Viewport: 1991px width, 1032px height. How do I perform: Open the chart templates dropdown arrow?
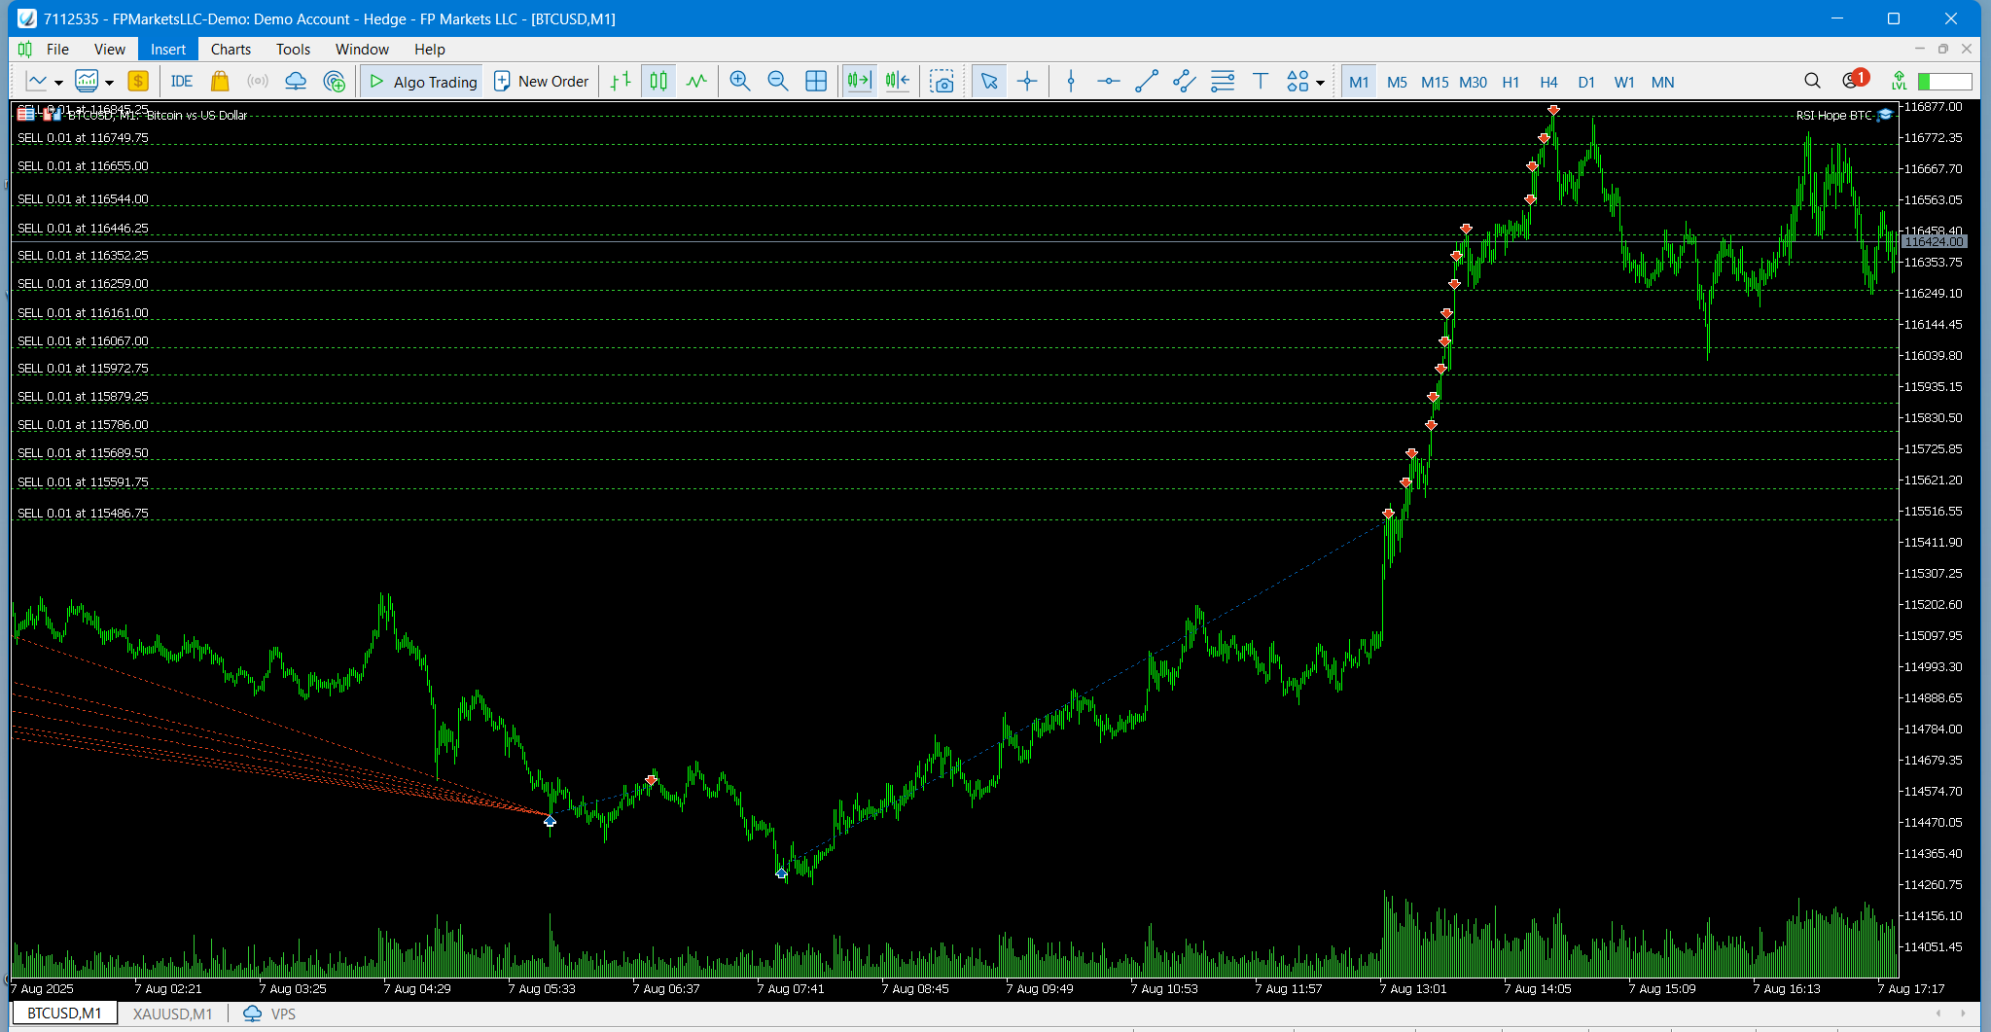click(x=109, y=83)
